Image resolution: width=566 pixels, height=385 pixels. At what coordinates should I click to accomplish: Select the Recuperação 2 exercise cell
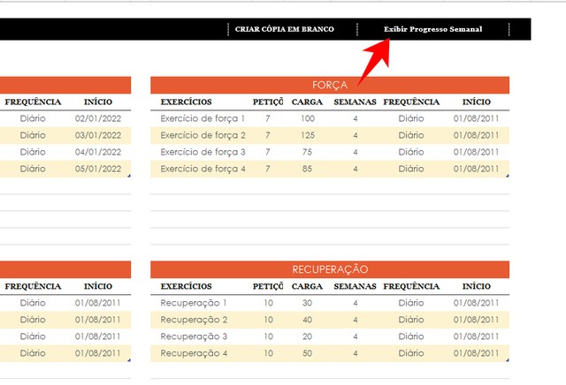coord(194,320)
